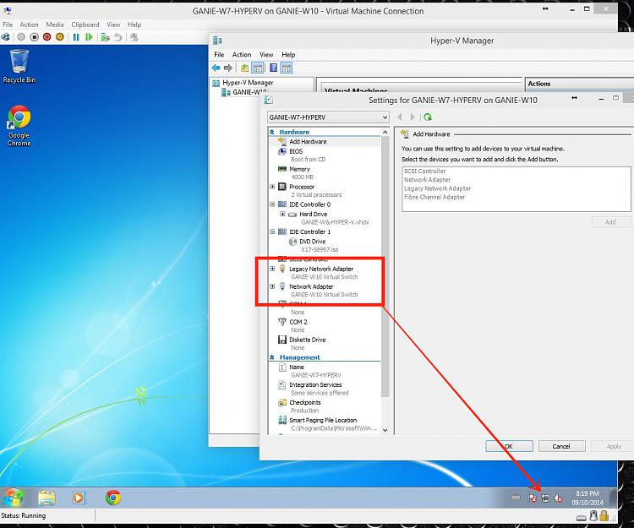Open the Clipboard menu
Viewport: 634px width, 528px height.
85,24
